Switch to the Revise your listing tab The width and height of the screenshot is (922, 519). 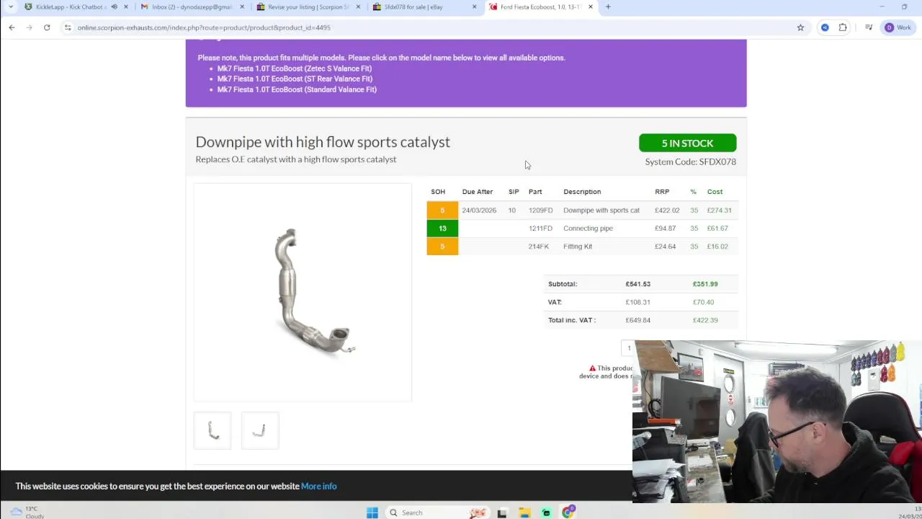pyautogui.click(x=308, y=6)
